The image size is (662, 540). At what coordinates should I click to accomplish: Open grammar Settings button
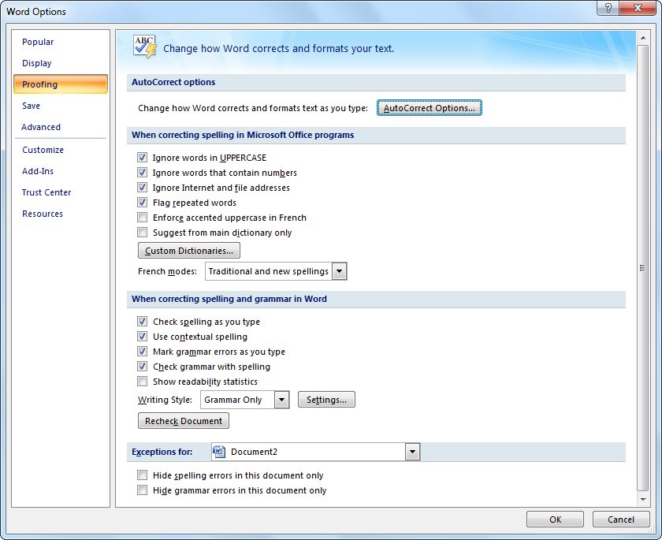(326, 400)
